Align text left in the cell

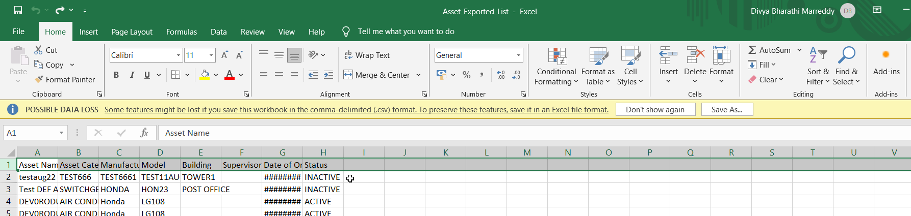click(x=264, y=75)
